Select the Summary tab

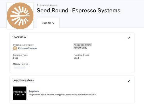point(48,23)
